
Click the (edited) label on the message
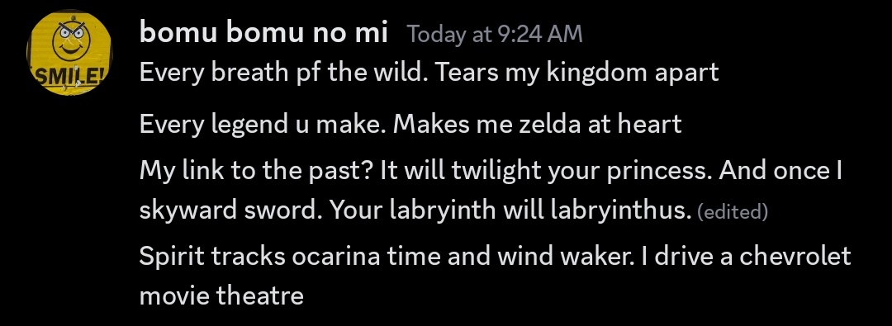pos(732,211)
